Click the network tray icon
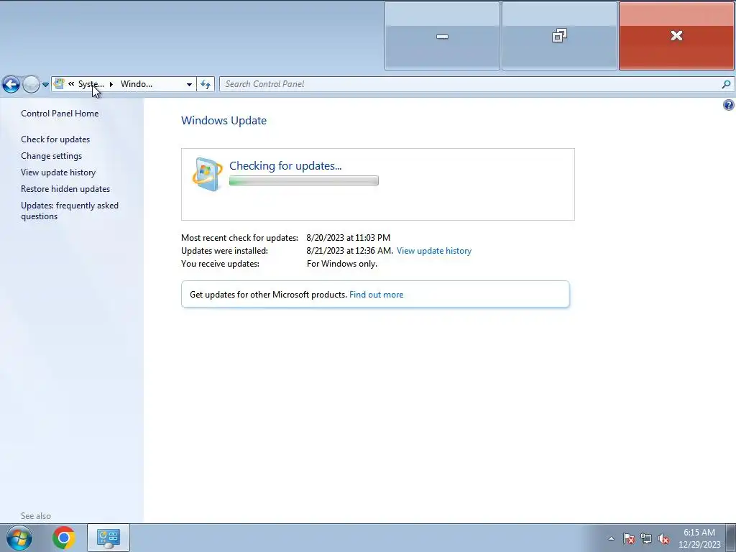Viewport: 736px width, 552px height. (646, 538)
